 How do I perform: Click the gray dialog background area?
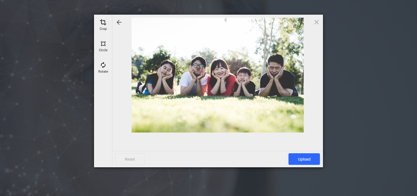tap(217, 142)
